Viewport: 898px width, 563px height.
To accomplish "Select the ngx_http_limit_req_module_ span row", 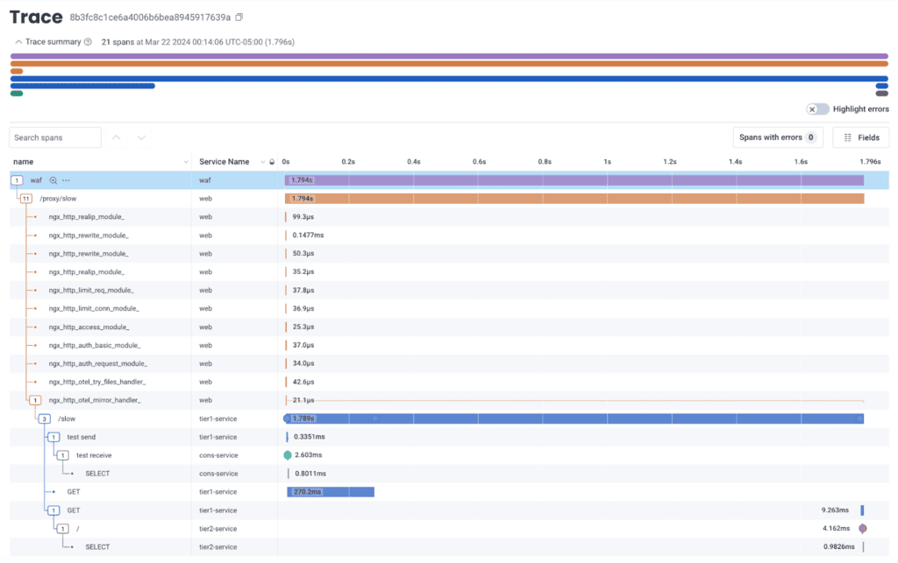I will [449, 291].
